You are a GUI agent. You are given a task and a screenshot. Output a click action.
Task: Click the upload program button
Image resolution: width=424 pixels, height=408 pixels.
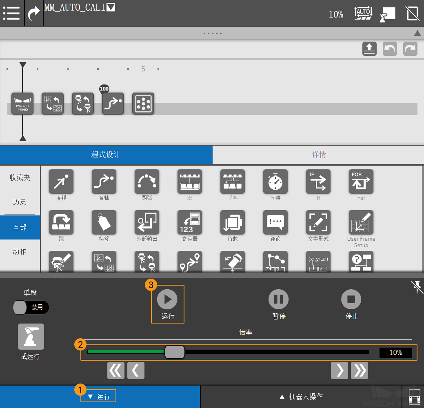click(x=369, y=49)
